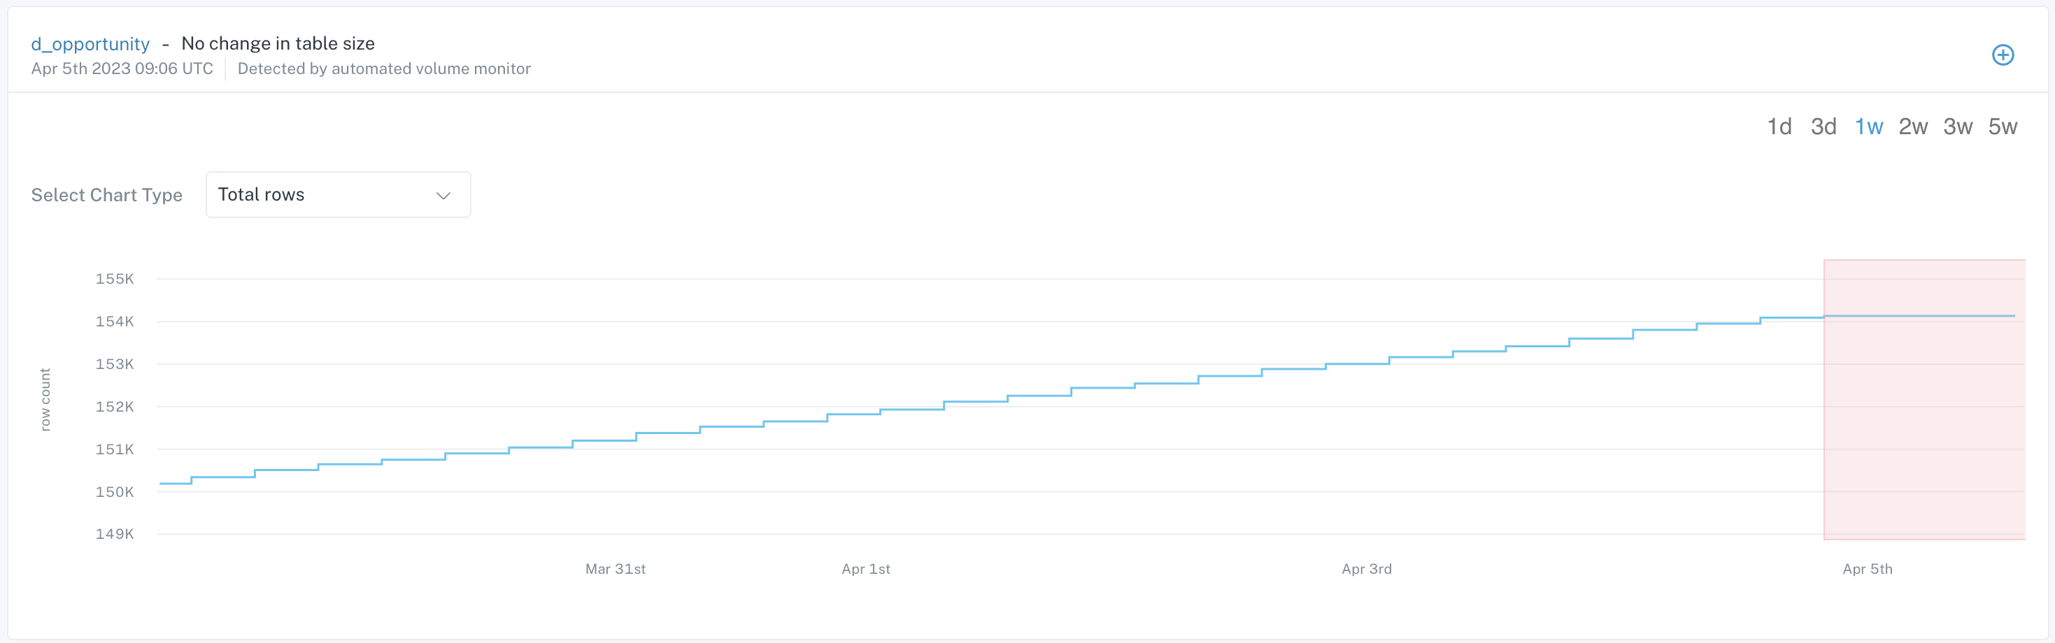The height and width of the screenshot is (643, 2055).
Task: Click the 149K y-axis label
Action: coord(115,534)
